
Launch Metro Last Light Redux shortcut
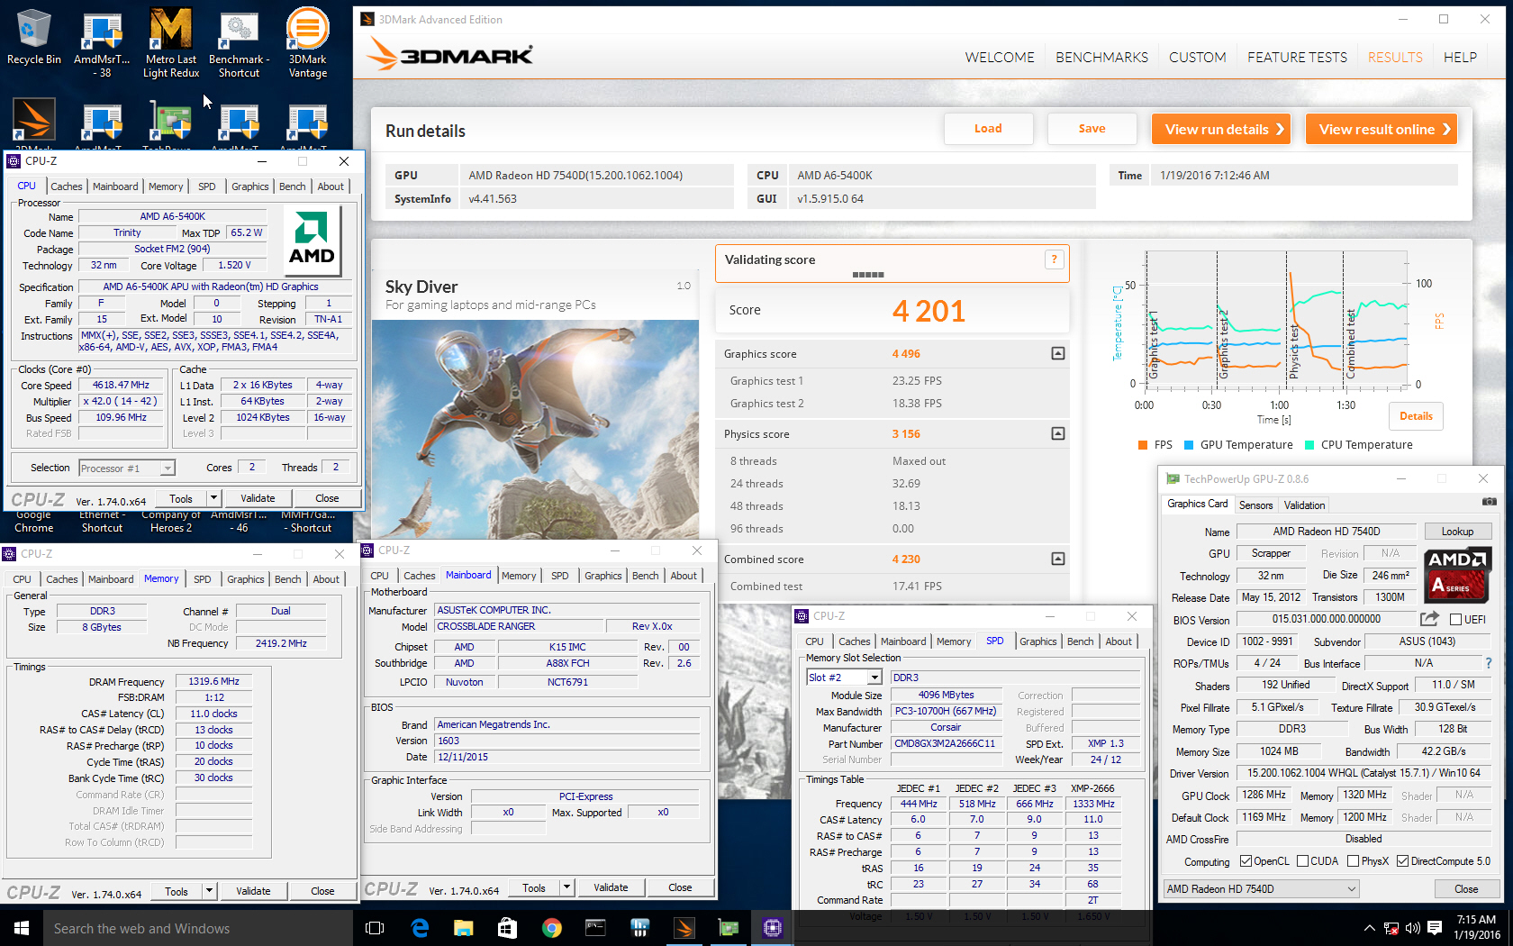click(x=171, y=43)
